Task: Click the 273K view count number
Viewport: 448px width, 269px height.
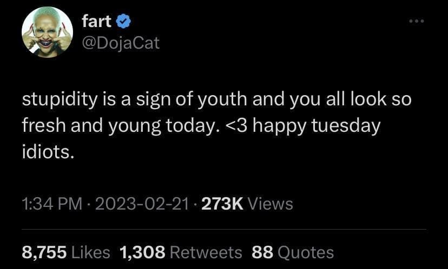Action: coord(222,204)
